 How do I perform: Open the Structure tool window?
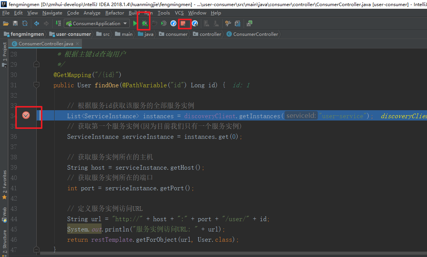pyautogui.click(x=4, y=243)
